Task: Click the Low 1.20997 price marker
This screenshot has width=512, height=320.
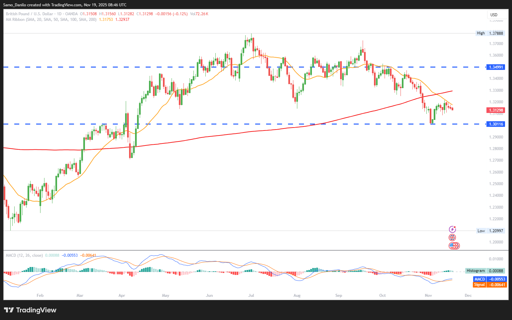Action: coord(490,231)
